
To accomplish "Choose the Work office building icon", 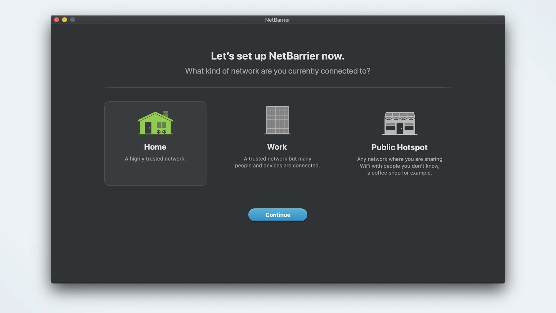I will click(x=277, y=120).
